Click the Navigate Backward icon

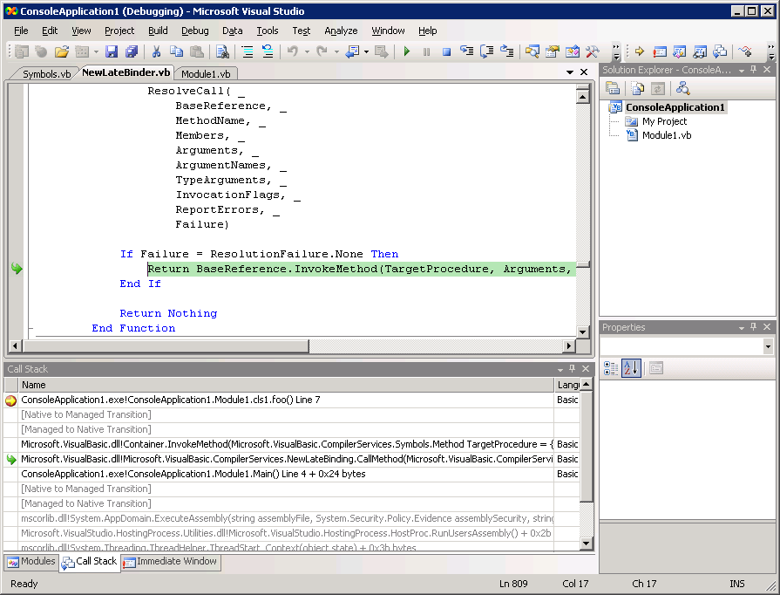coord(352,51)
